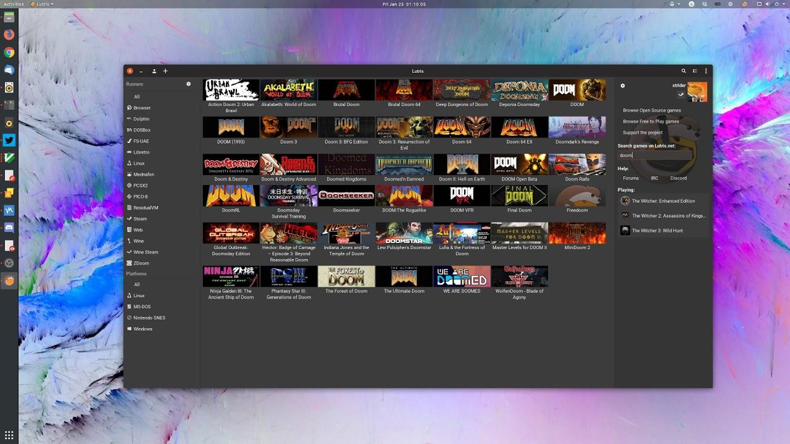Select Final Doom game thumbnail

(519, 195)
